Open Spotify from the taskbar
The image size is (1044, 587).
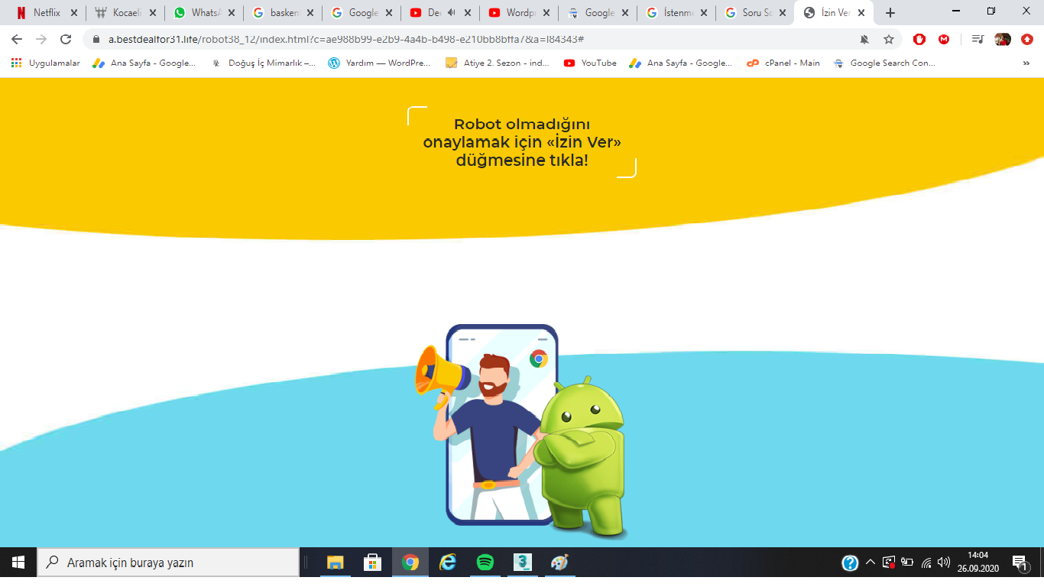pyautogui.click(x=485, y=563)
